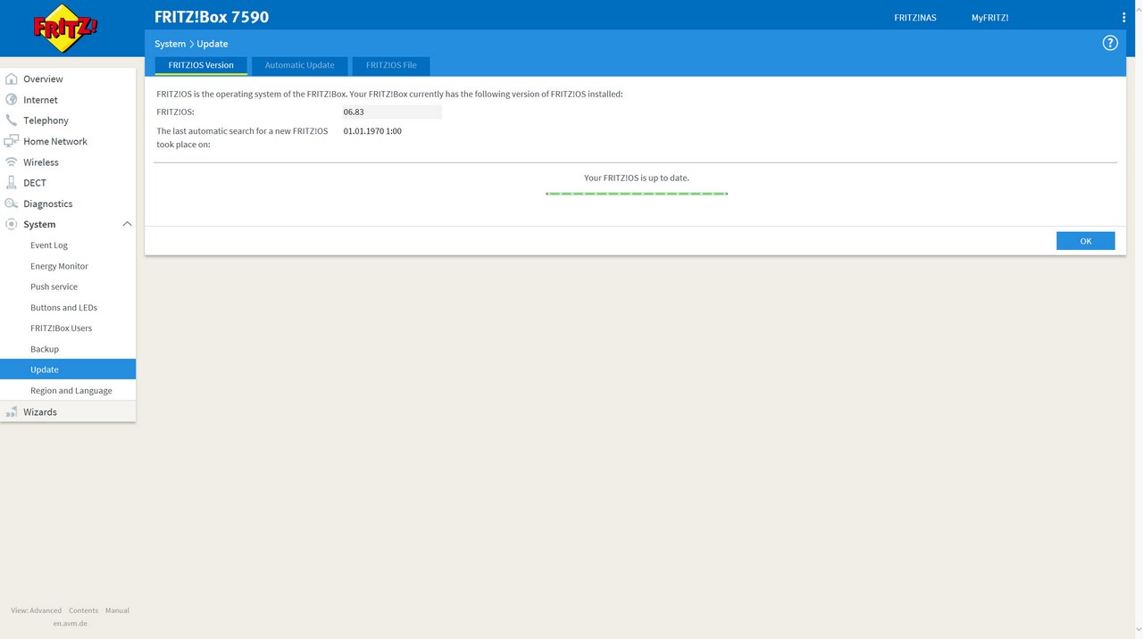Click the Update breadcrumb text
This screenshot has width=1143, height=639.
(x=213, y=44)
